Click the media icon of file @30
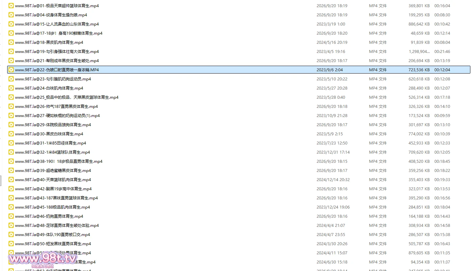 (11, 134)
